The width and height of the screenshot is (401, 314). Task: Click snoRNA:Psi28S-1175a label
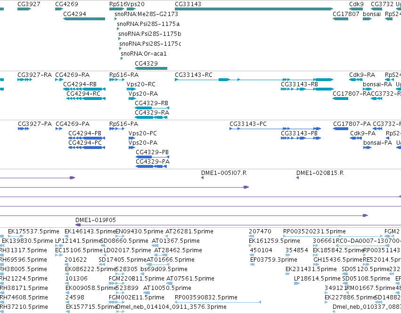(148, 24)
